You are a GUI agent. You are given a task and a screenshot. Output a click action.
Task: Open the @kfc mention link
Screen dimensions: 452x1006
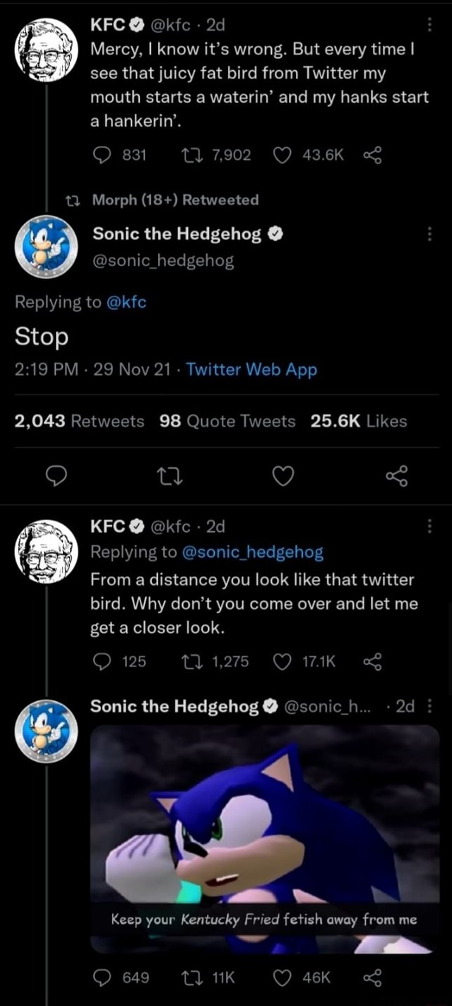click(128, 301)
